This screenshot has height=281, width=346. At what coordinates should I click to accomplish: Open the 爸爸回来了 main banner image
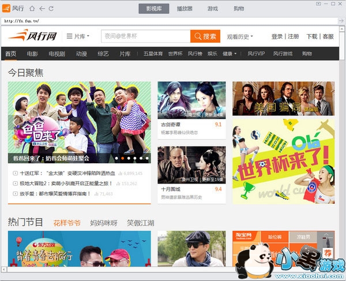coord(80,122)
